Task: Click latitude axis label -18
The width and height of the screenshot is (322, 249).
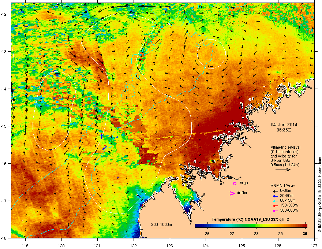Action: tap(4, 238)
